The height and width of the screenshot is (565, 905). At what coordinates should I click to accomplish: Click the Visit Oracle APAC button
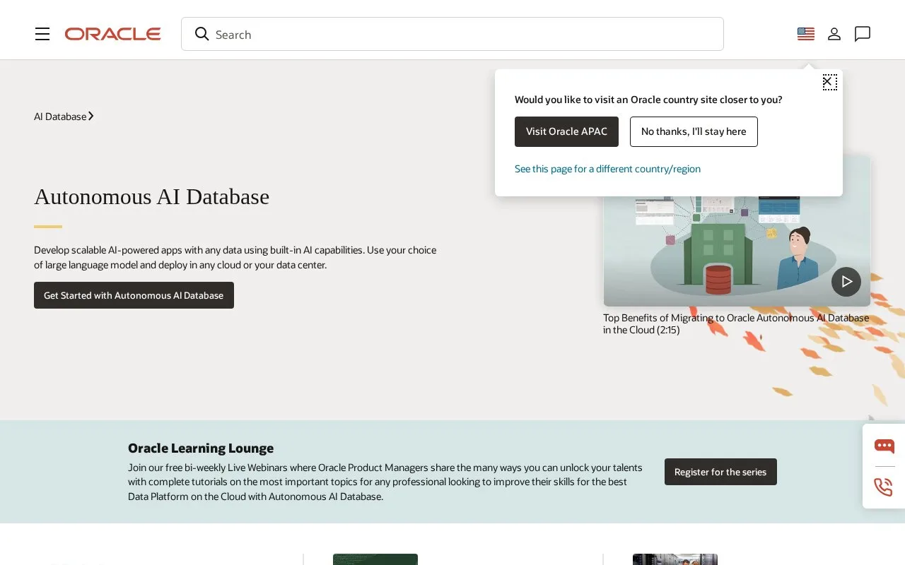pos(566,131)
